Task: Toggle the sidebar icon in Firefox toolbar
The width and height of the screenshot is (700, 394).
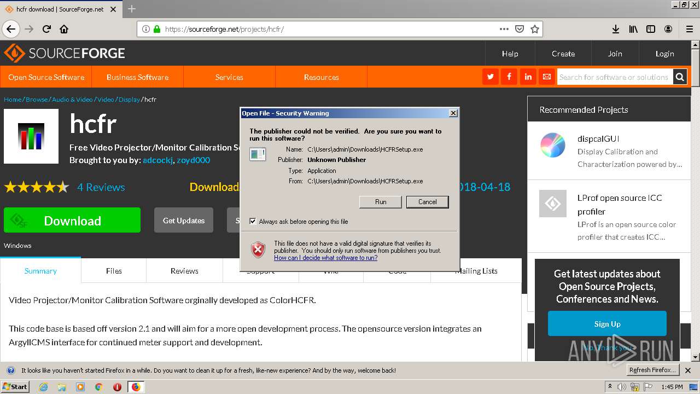Action: pos(651,29)
